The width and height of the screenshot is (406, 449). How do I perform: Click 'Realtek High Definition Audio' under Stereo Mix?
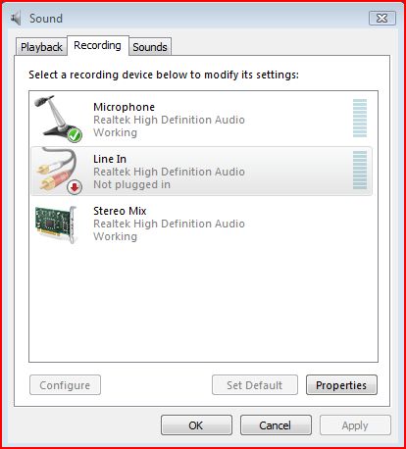169,224
